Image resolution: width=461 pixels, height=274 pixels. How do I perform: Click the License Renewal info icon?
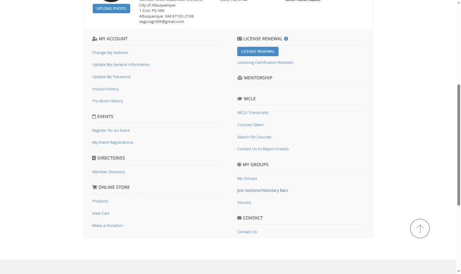(286, 39)
